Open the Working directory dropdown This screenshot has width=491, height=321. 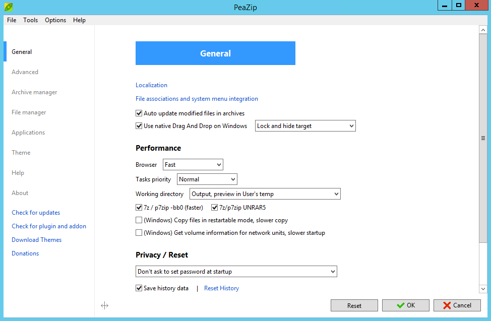[x=265, y=194]
